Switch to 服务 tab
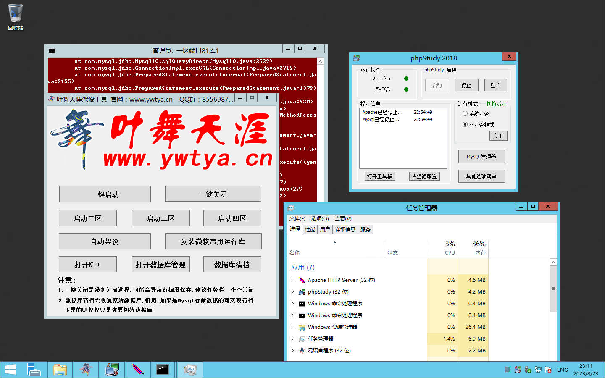 coord(365,229)
